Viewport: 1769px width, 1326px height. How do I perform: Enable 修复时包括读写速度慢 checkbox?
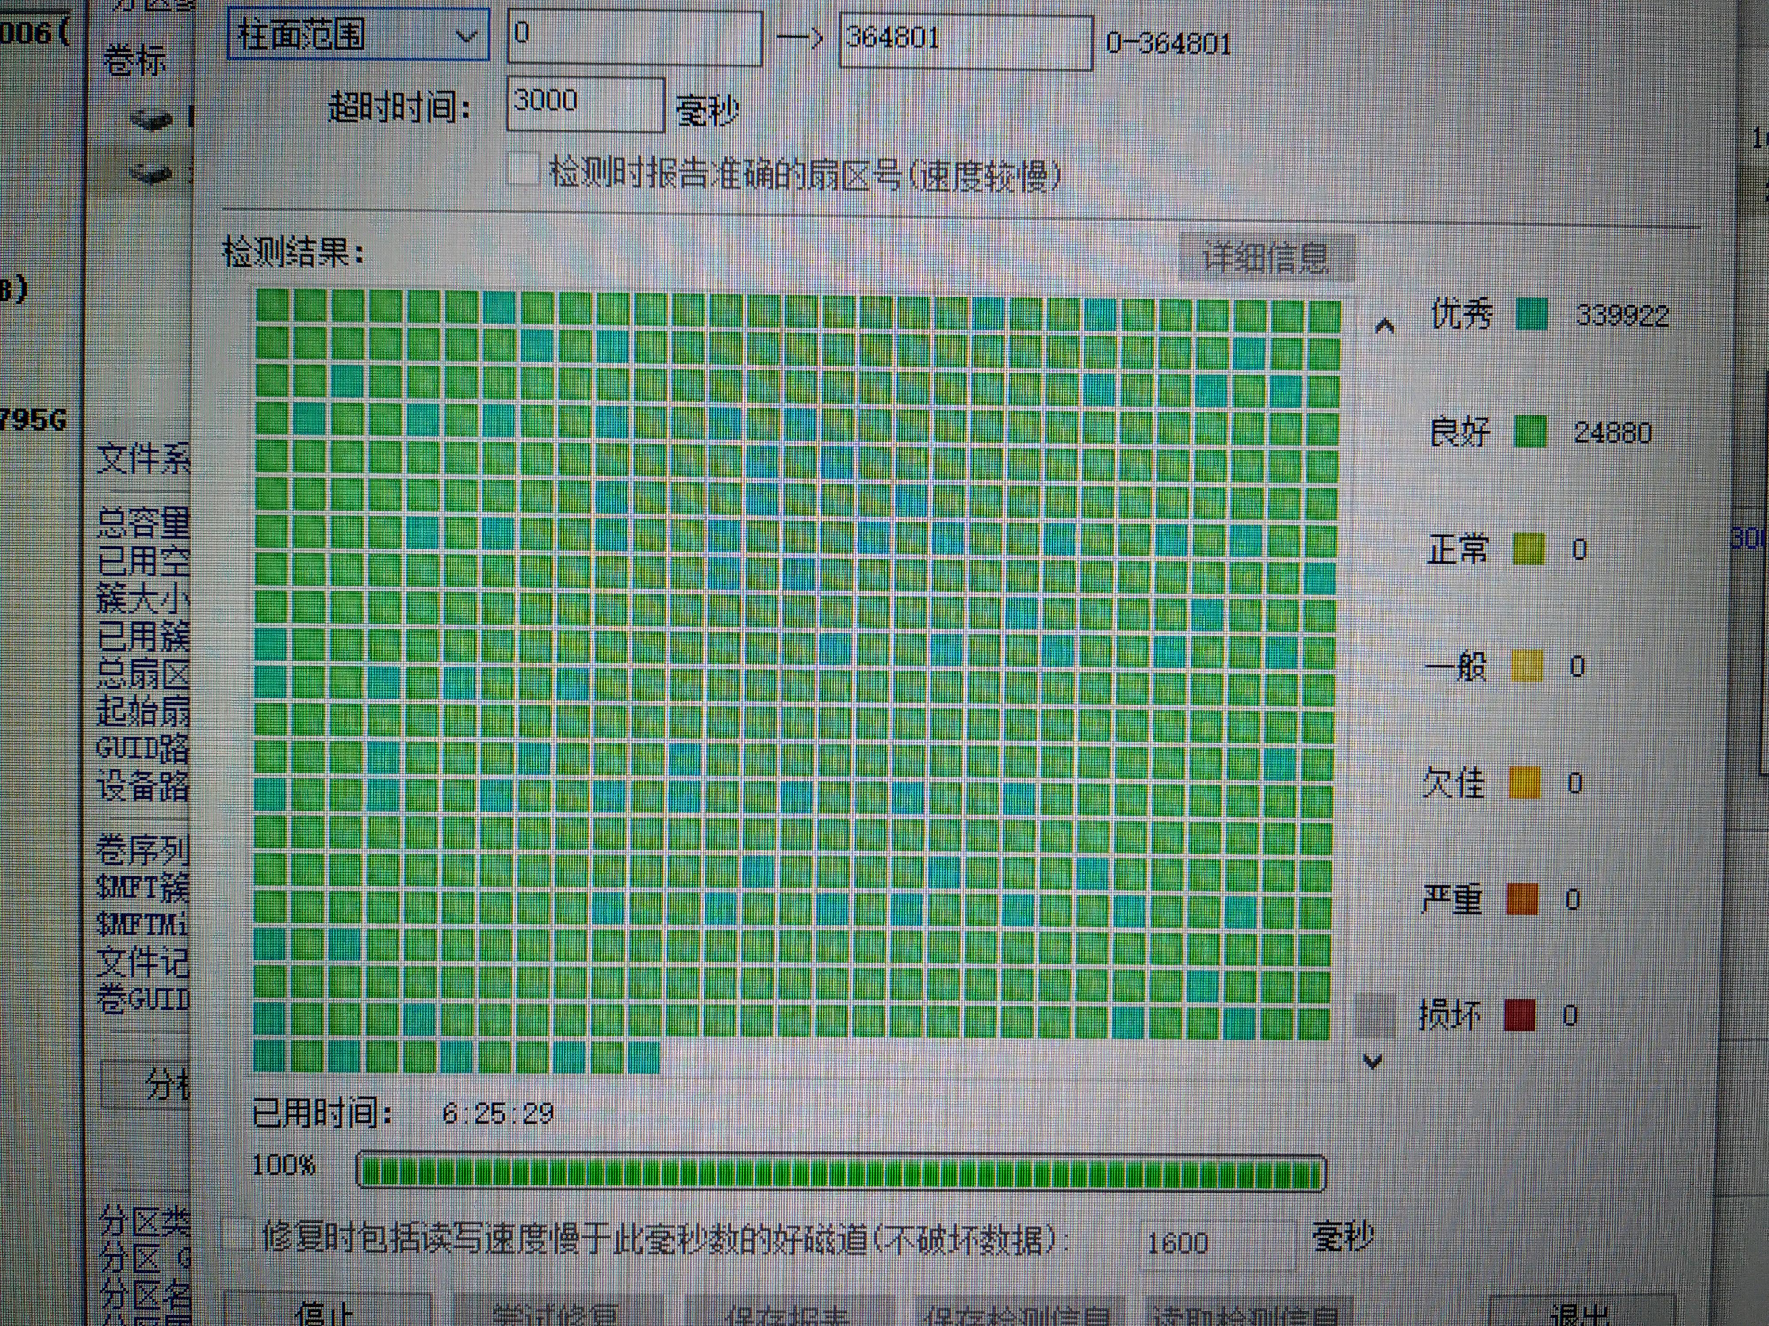coord(237,1236)
